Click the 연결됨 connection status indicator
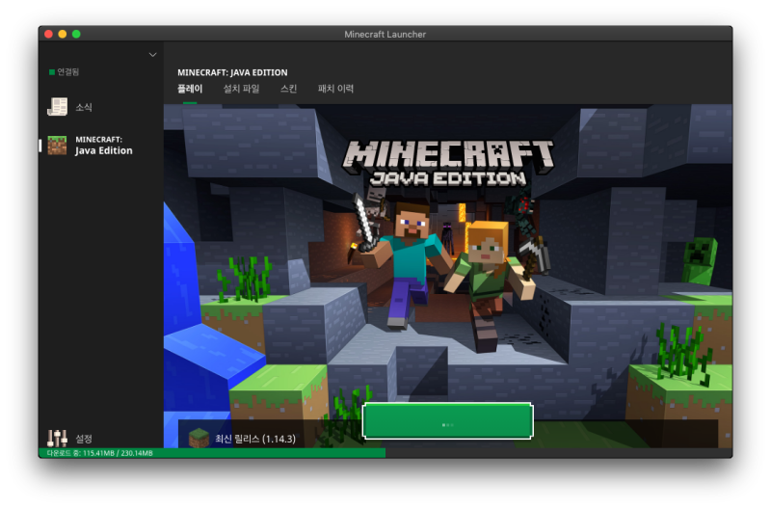This screenshot has width=771, height=509. [64, 71]
